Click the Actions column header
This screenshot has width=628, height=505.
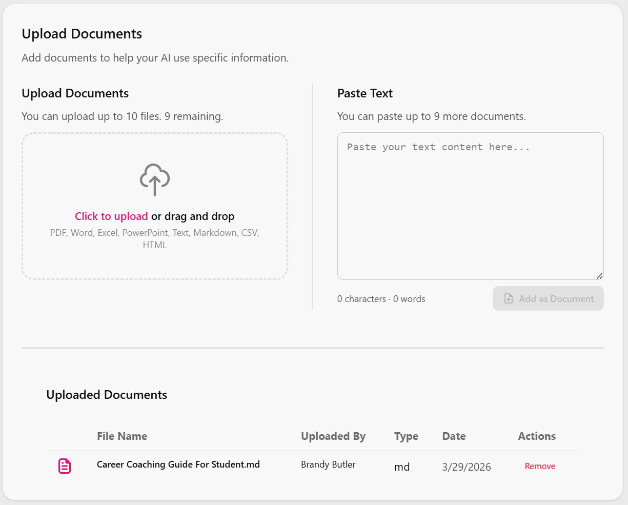pyautogui.click(x=537, y=436)
